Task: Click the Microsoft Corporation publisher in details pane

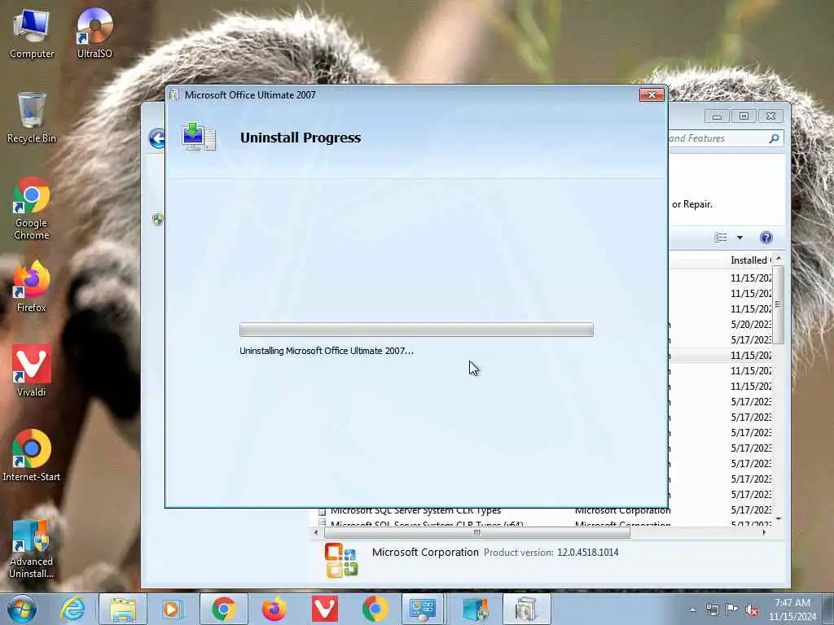Action: (425, 553)
